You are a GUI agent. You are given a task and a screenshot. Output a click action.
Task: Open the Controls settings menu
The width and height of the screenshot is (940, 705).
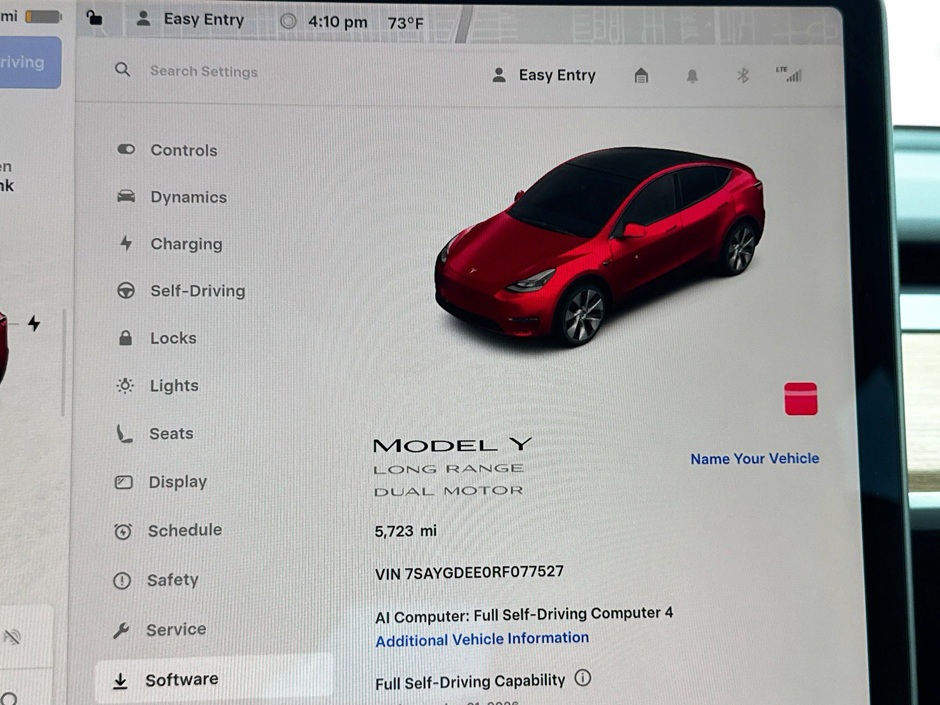point(167,150)
